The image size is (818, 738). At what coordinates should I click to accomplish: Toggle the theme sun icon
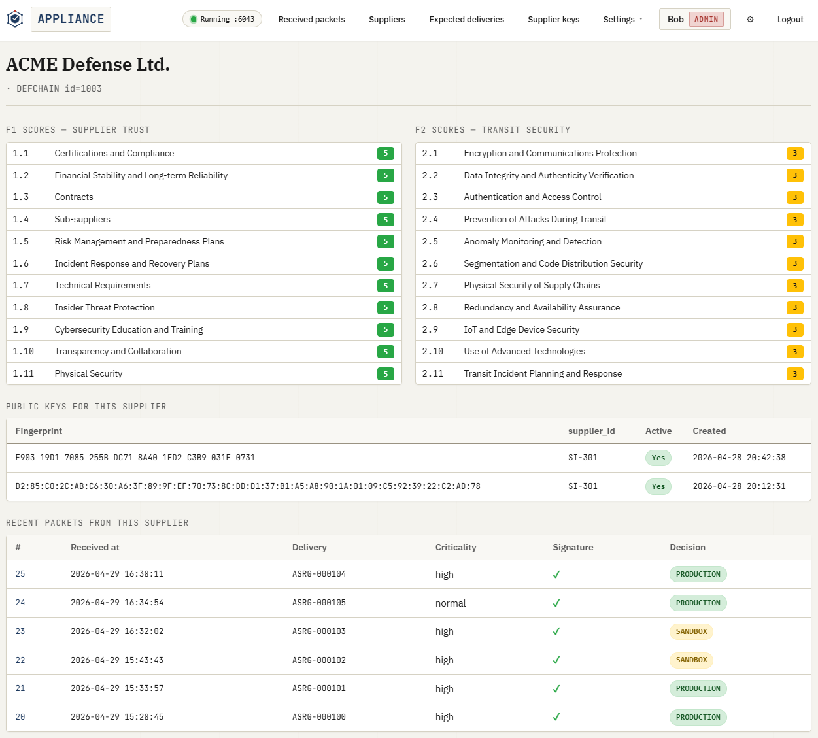[750, 20]
